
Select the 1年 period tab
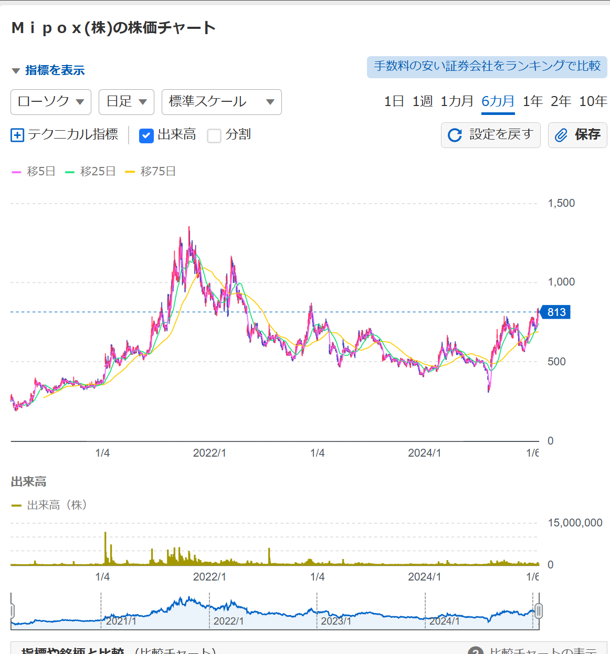(532, 101)
